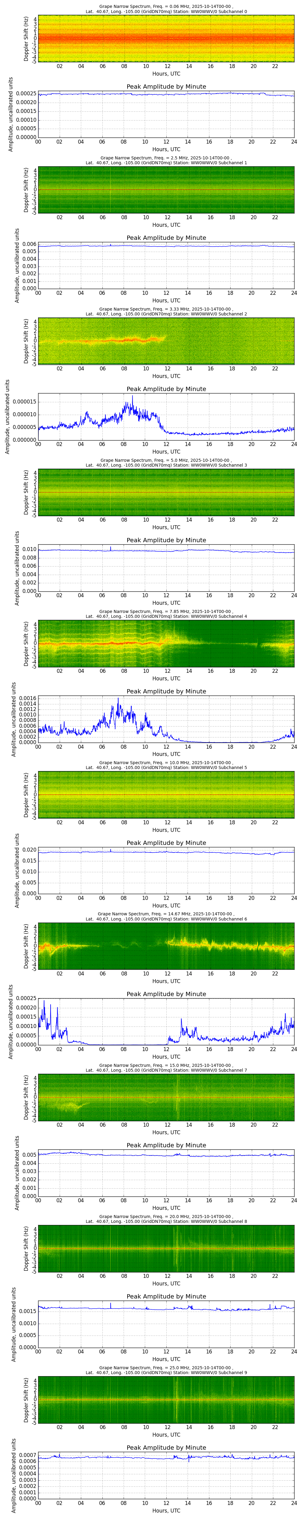Click the tallest early spike in 14.67 MHz amplitude
The height and width of the screenshot is (1518, 303).
(44, 1002)
